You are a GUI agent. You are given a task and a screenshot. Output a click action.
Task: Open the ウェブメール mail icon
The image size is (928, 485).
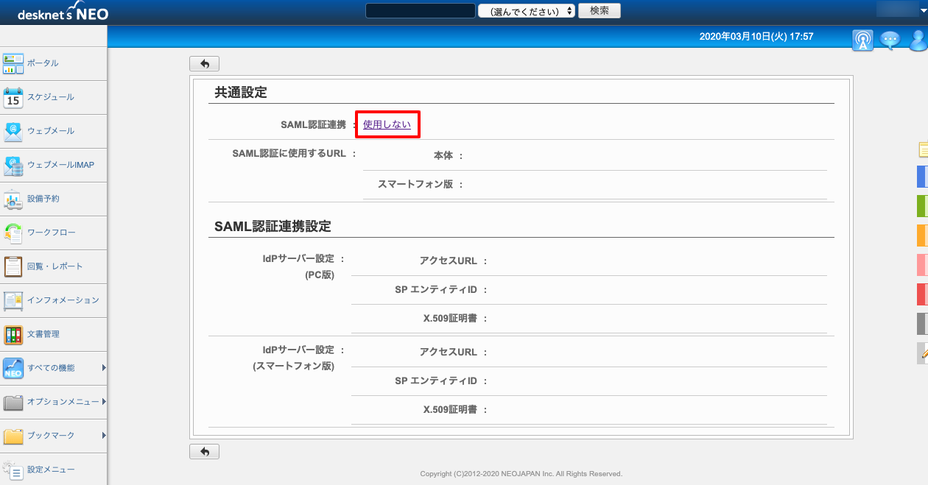coord(13,131)
